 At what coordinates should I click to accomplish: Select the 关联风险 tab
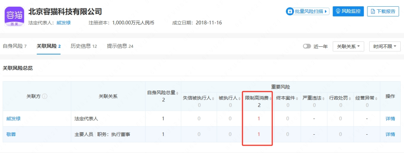48,46
